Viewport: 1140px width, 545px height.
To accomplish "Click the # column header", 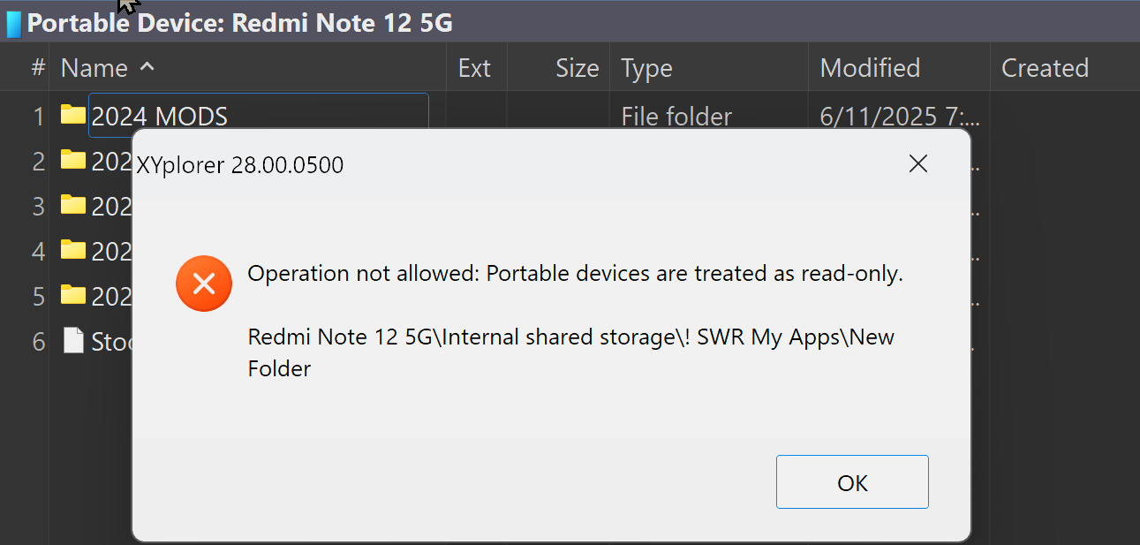I will coord(38,68).
